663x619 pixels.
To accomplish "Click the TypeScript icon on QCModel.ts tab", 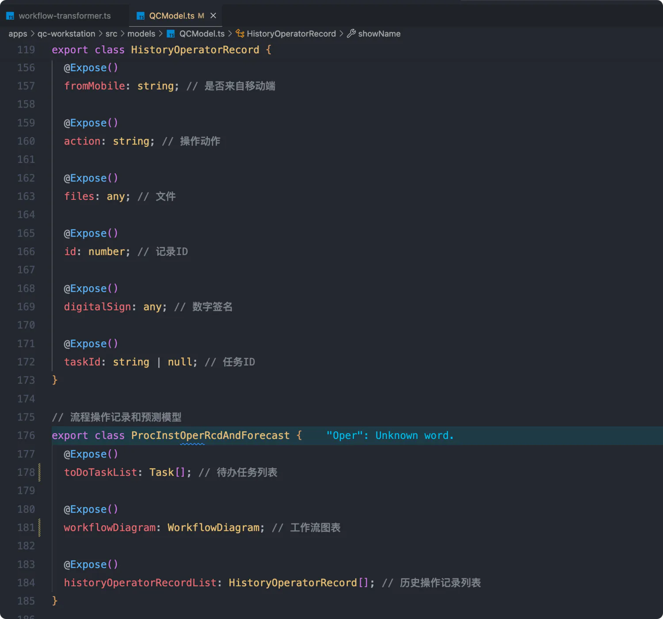I will 141,16.
